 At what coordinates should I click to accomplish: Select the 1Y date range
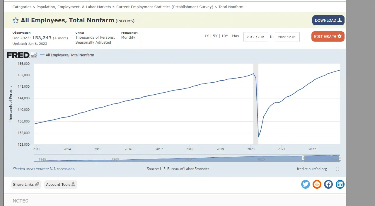point(207,36)
